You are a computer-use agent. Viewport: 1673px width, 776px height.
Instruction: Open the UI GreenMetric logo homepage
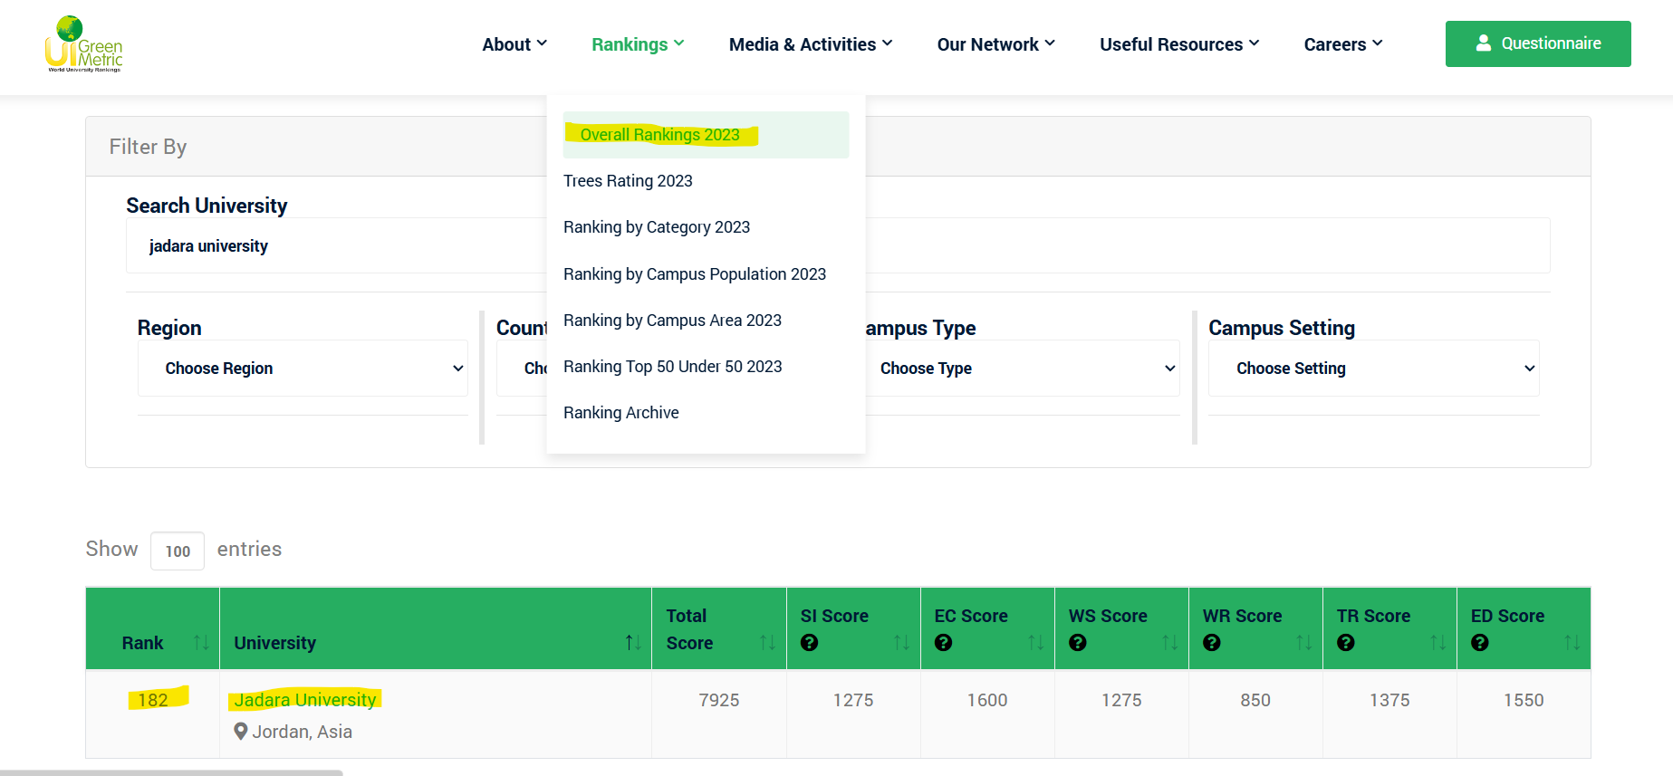click(83, 43)
